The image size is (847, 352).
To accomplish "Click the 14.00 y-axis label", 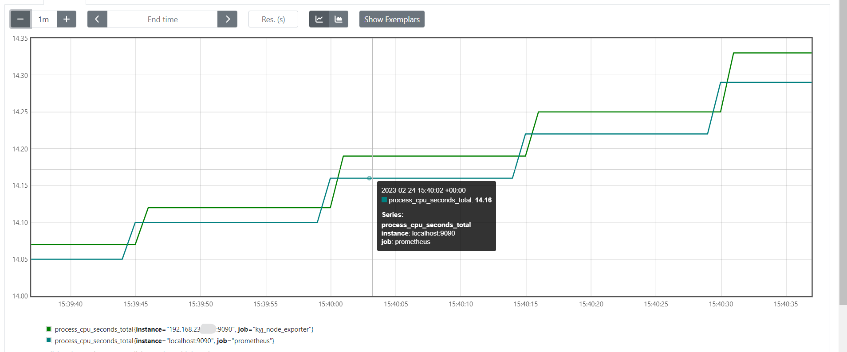I will (20, 296).
